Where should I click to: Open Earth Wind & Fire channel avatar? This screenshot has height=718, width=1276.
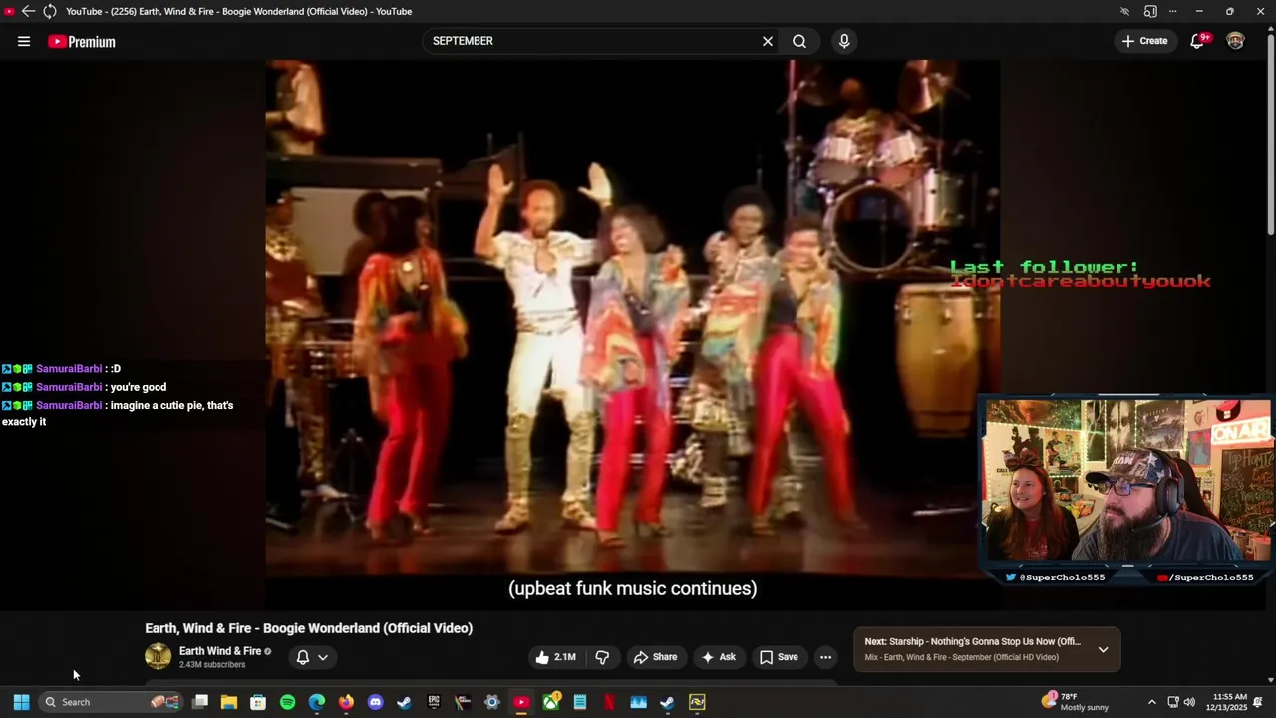158,656
